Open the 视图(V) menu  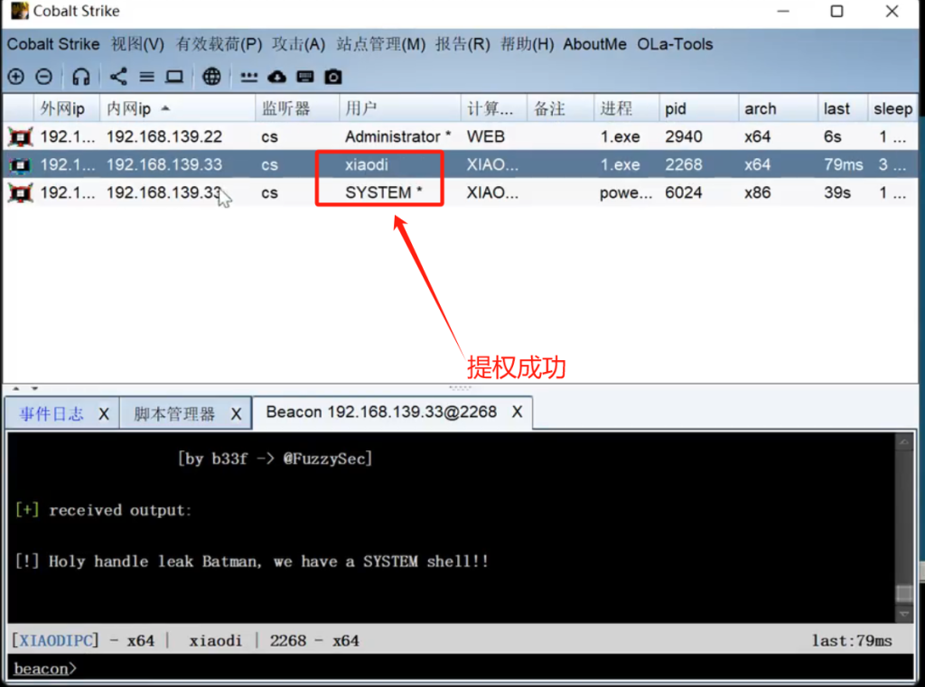[137, 44]
